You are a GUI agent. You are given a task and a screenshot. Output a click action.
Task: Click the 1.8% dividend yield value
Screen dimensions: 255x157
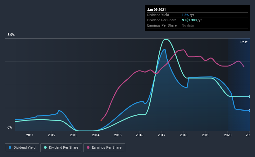pyautogui.click(x=185, y=15)
